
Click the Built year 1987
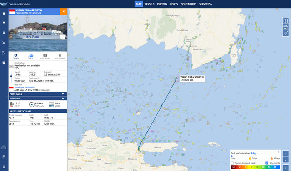tap(32, 117)
